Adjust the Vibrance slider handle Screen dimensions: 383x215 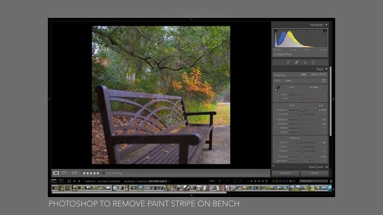306,156
